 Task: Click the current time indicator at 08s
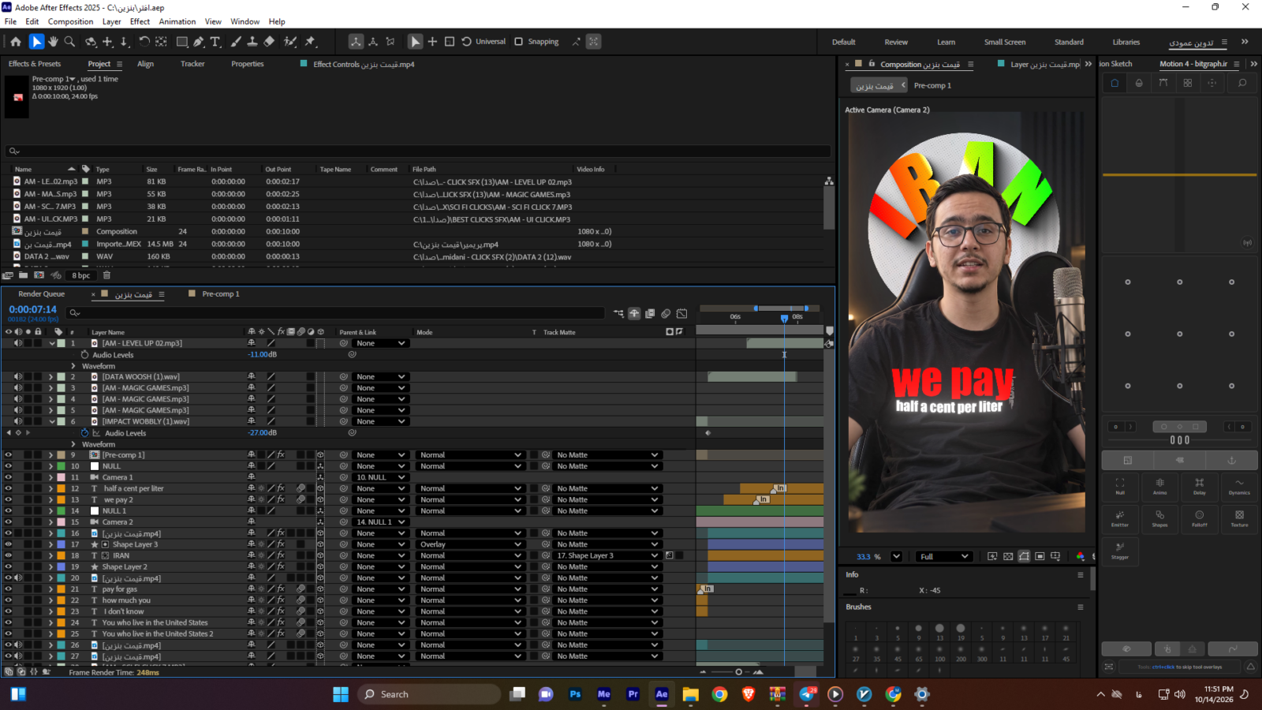tap(784, 319)
